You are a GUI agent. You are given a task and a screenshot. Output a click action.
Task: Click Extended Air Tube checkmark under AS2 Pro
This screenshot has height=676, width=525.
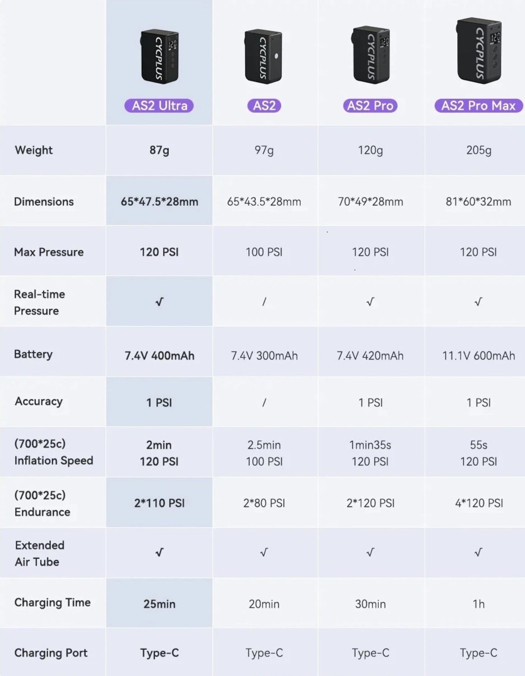click(370, 553)
